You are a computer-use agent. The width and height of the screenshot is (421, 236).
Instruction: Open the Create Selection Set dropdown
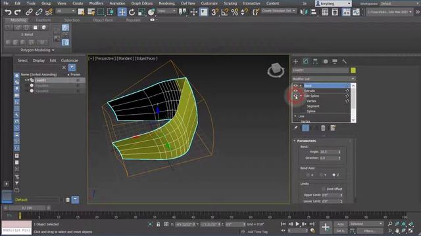tap(279, 11)
